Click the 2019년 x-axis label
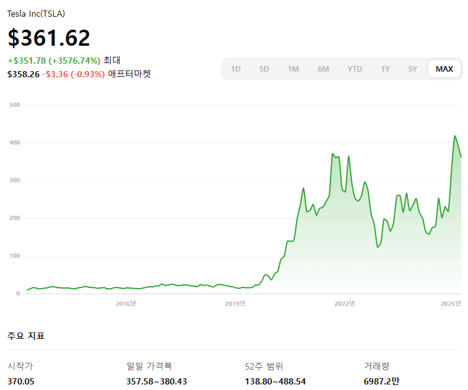Screen dimensions: 468x390 pyautogui.click(x=235, y=303)
